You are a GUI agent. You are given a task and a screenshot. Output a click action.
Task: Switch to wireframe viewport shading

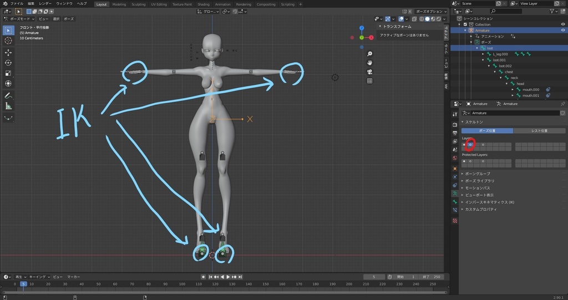click(x=422, y=19)
